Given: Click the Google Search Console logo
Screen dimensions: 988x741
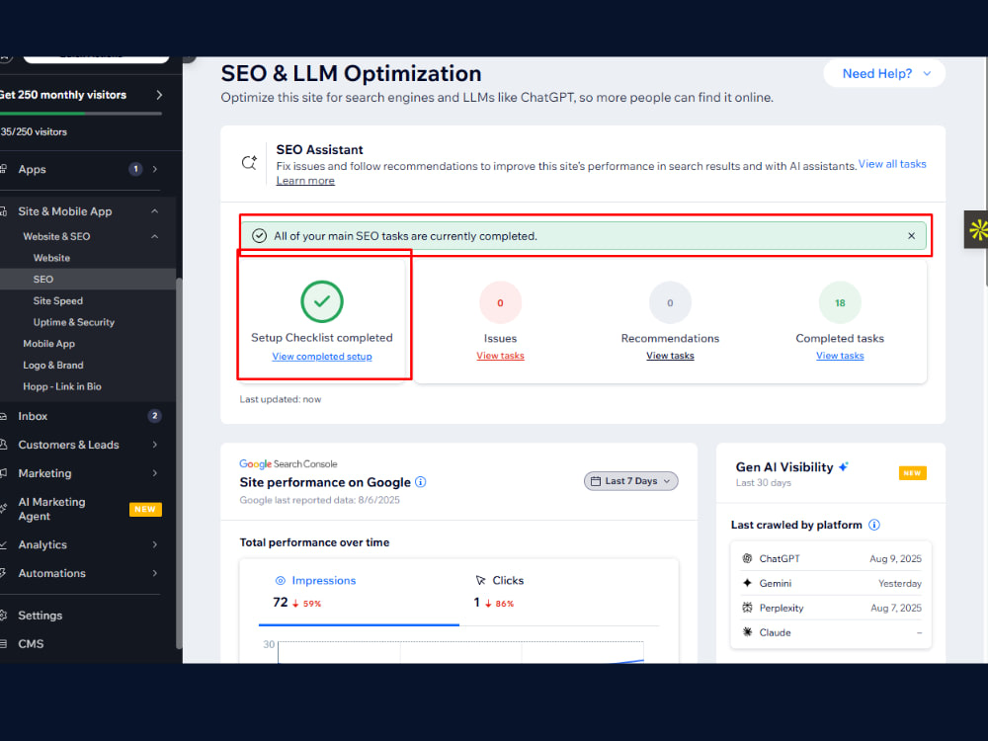Looking at the screenshot, I should point(288,463).
